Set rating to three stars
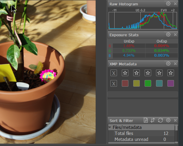 pyautogui.click(x=148, y=73)
